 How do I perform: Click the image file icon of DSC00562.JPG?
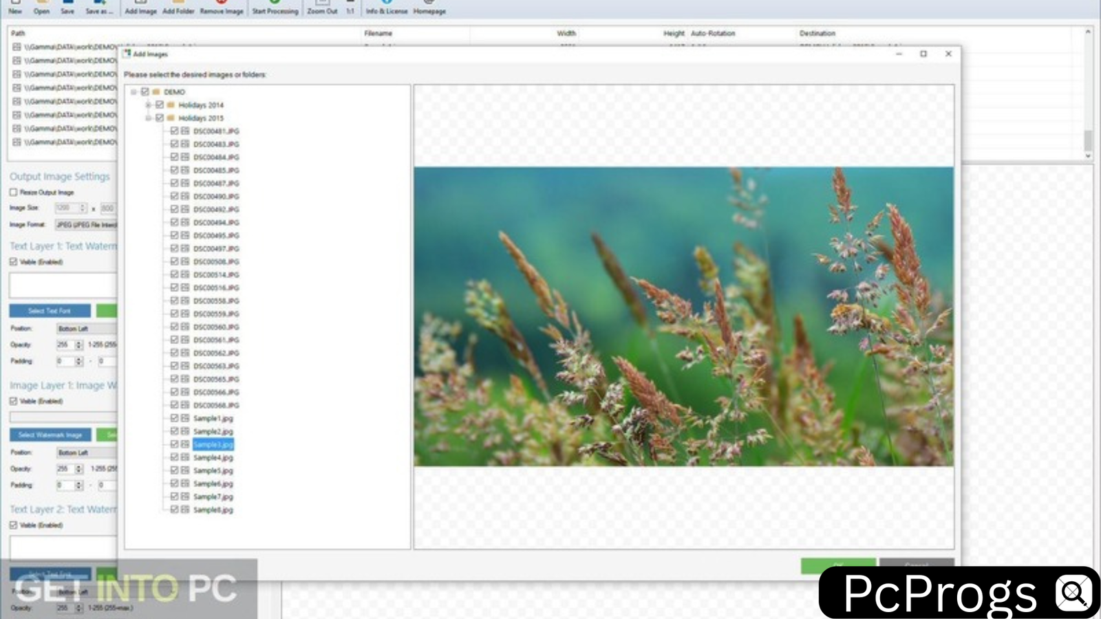[185, 353]
